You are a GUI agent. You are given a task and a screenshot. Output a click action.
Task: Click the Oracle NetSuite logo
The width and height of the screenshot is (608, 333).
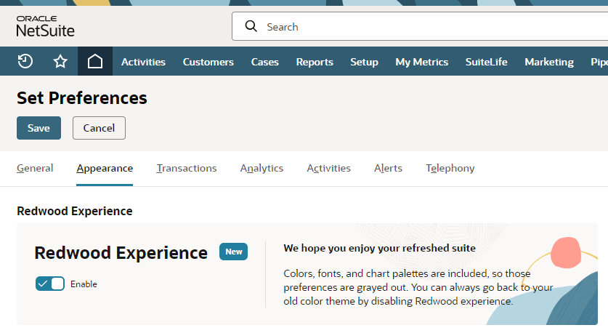[45, 26]
